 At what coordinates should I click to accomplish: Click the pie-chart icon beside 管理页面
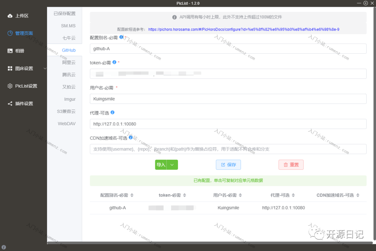tap(10, 33)
